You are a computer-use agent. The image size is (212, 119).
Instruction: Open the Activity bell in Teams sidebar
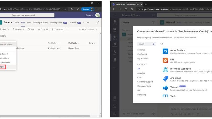[115, 22]
